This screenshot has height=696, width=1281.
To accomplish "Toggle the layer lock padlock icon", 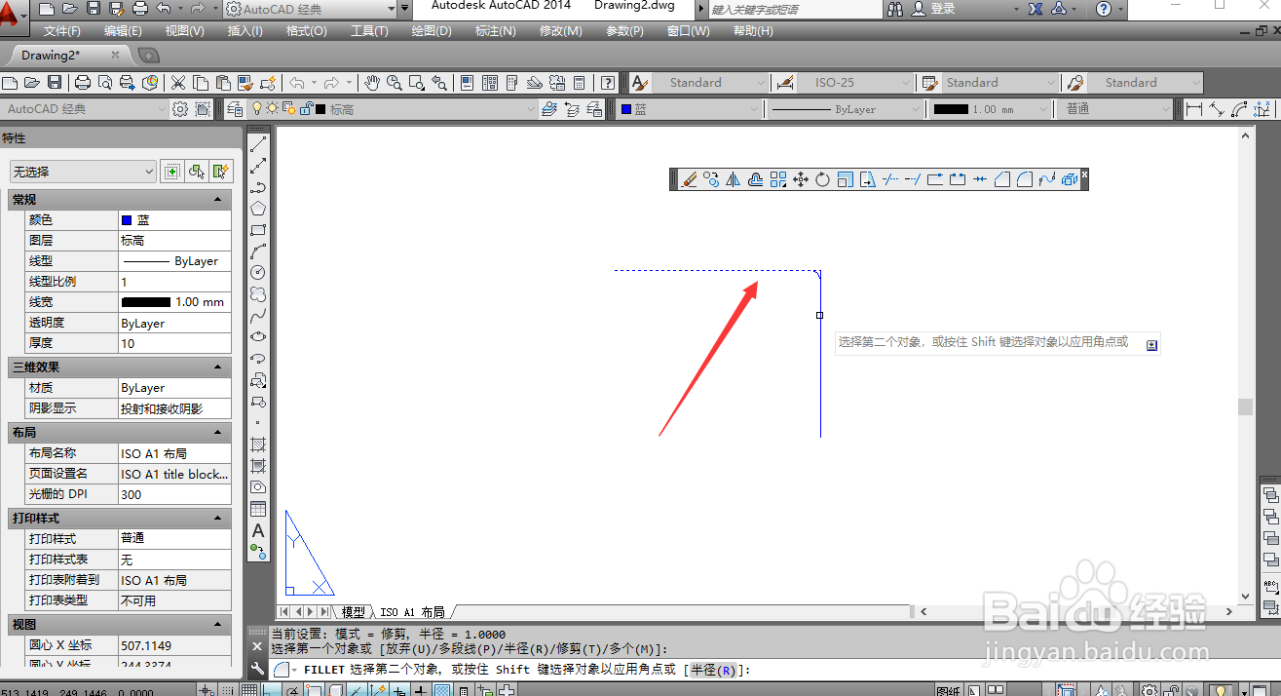I will (x=306, y=109).
